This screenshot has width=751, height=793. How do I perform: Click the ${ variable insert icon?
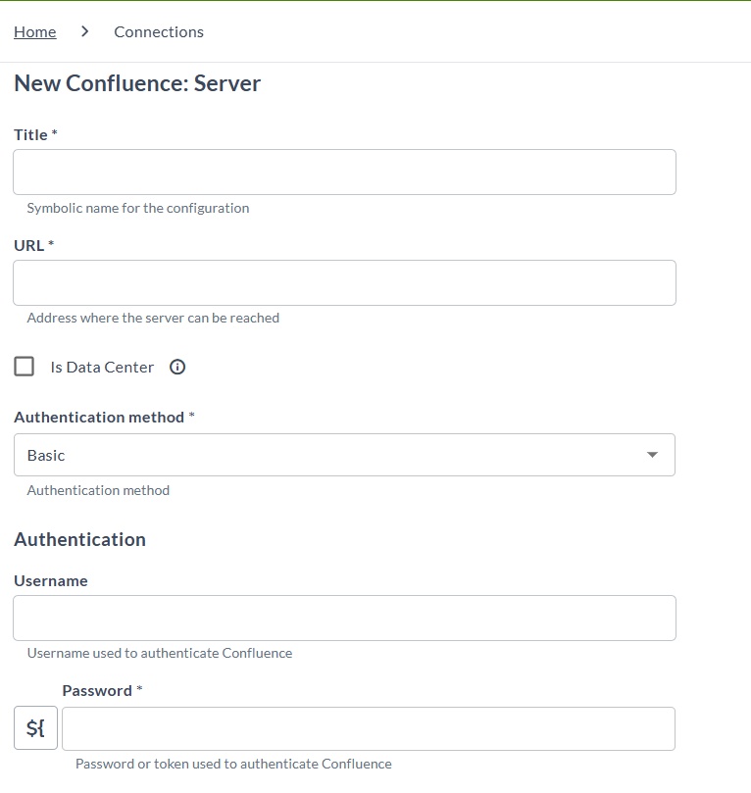[35, 728]
